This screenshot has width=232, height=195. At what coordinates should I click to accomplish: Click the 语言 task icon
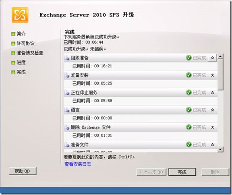click(x=67, y=110)
